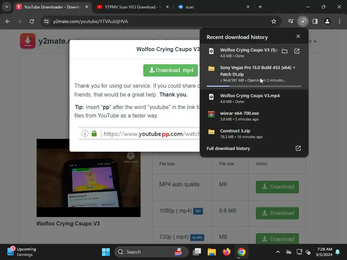Switch to YouTube Downloader tab

(52, 7)
